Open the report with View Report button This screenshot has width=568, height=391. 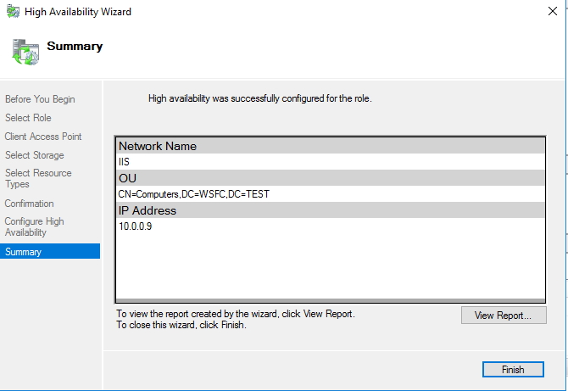pyautogui.click(x=503, y=316)
